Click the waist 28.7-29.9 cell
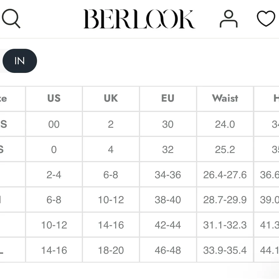 click(x=225, y=200)
